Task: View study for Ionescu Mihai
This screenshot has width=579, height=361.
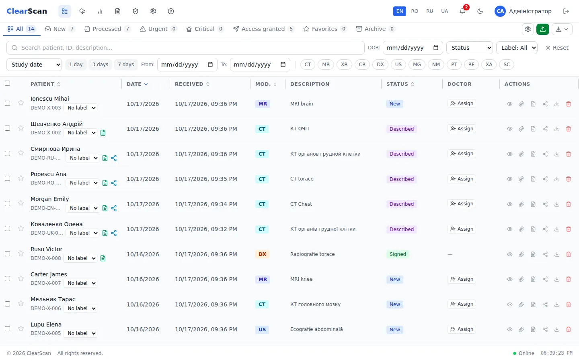Action: 509,104
